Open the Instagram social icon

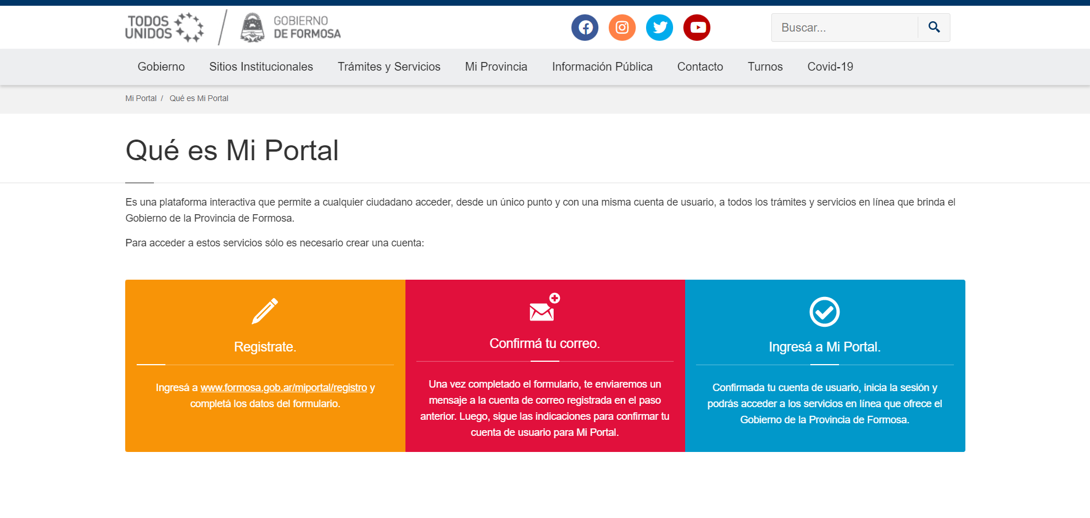coord(622,28)
